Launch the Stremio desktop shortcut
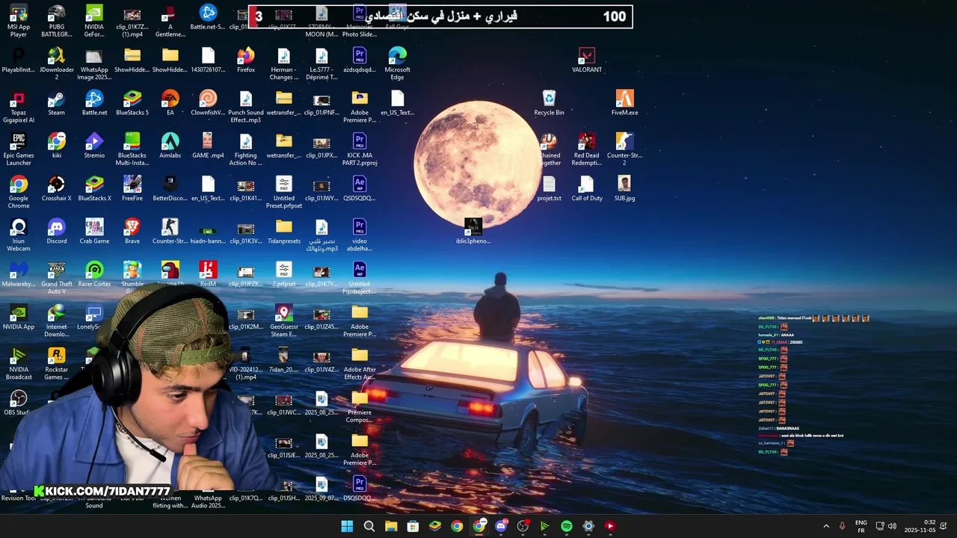 [94, 146]
